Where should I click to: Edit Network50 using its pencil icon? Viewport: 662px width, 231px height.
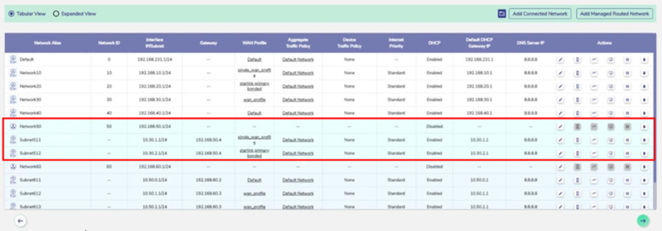coord(560,126)
